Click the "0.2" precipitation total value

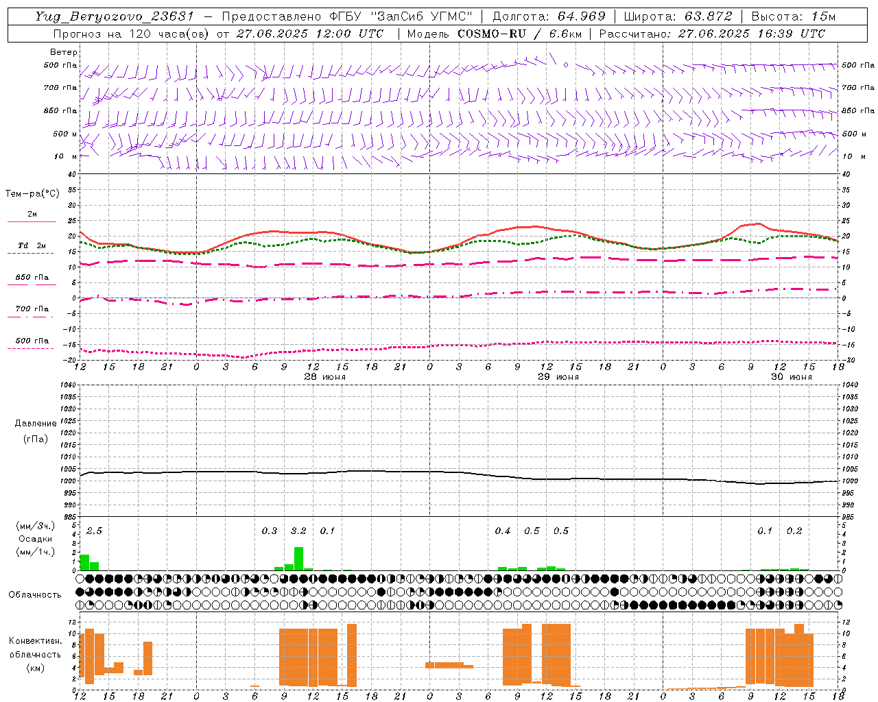(794, 531)
